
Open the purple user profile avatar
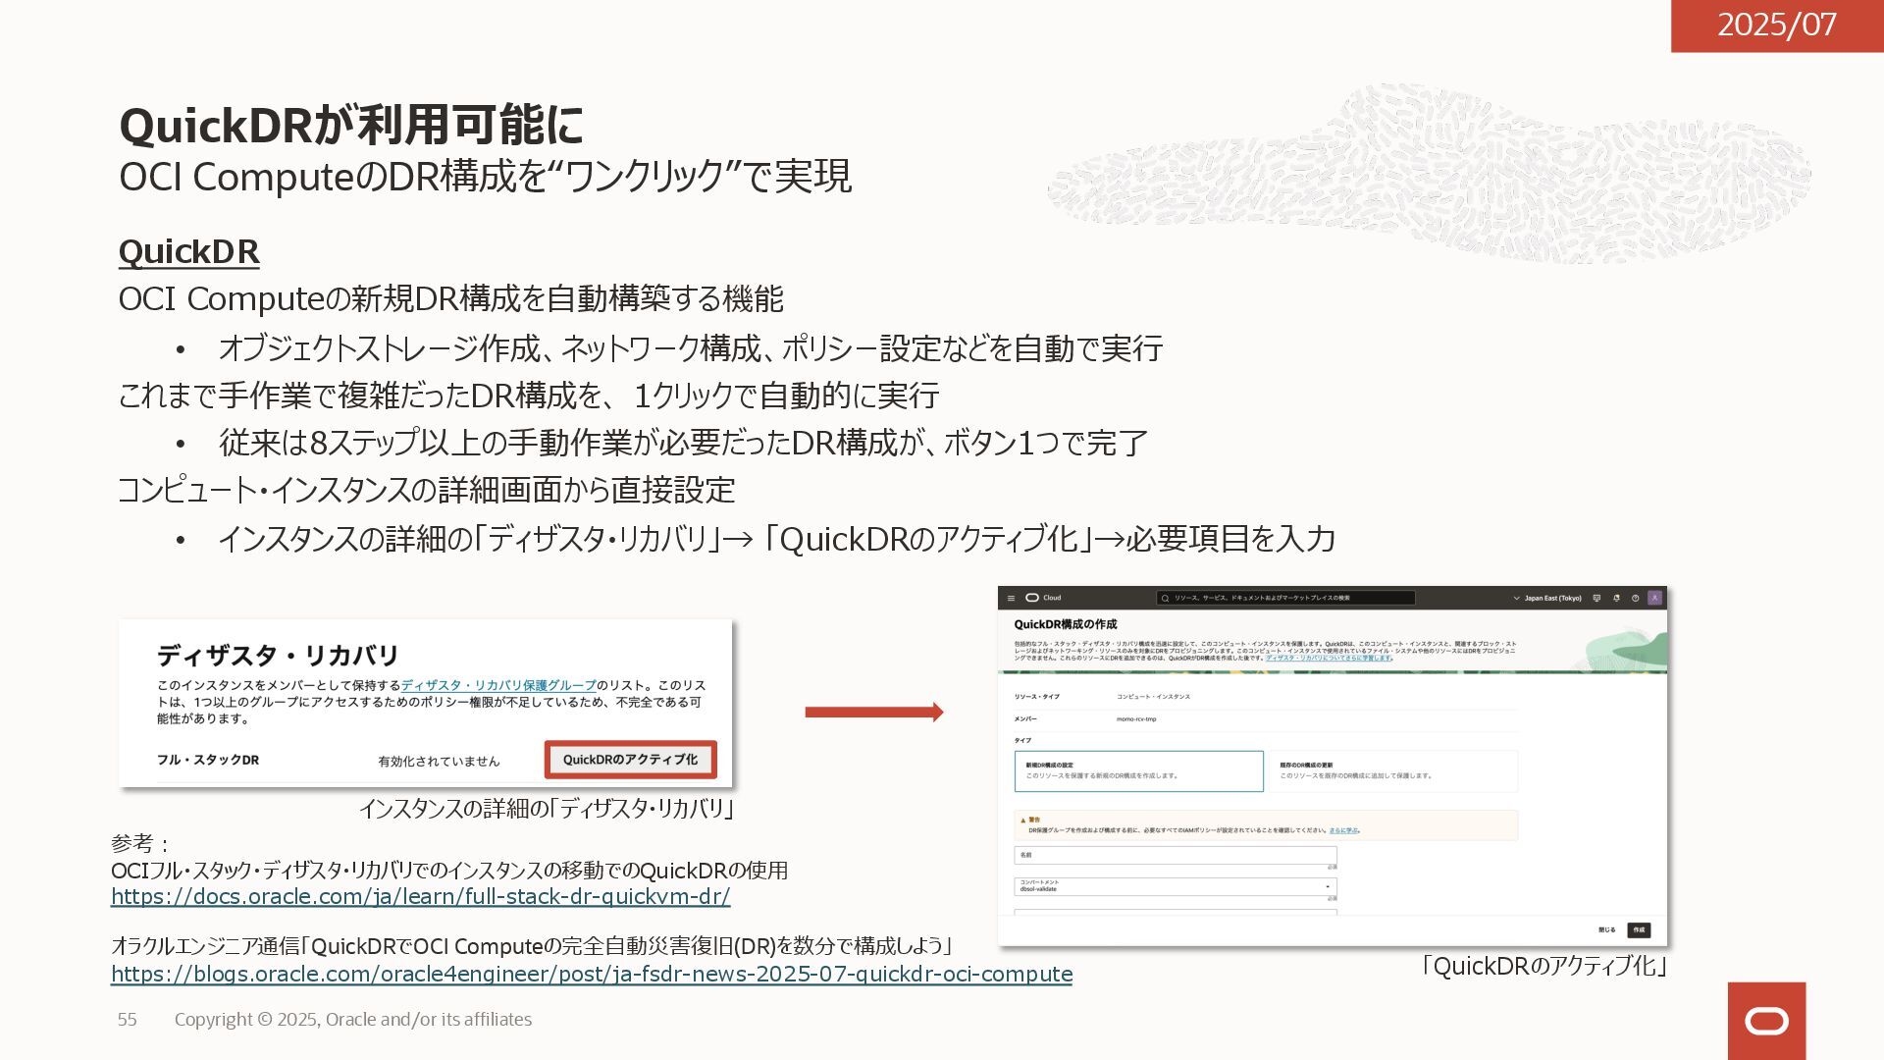tap(1655, 598)
